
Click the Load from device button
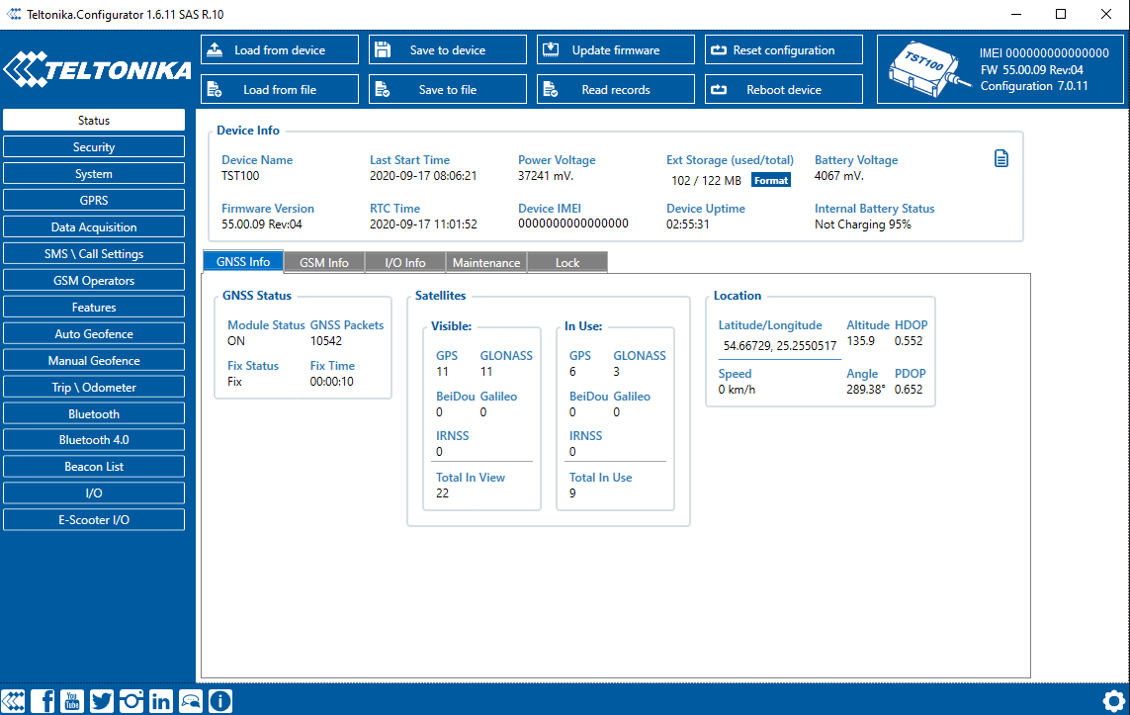280,50
